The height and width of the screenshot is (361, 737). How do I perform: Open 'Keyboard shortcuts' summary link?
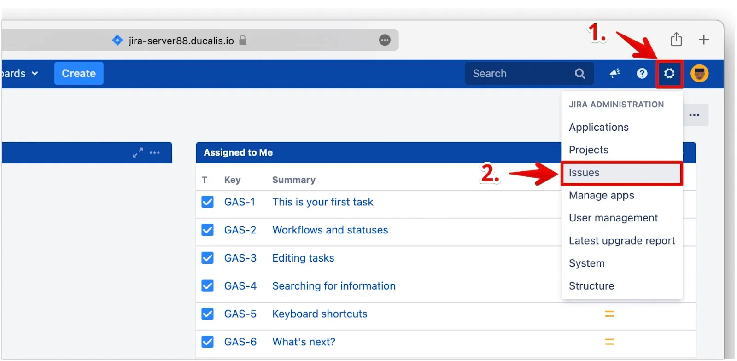point(320,314)
